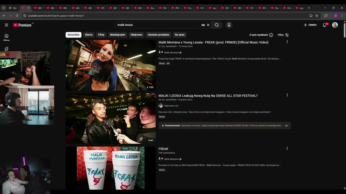
Task: Go to Główna home in sidebar
Action: (6, 37)
